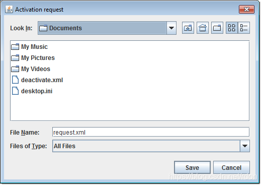Click the My Pictures folder icon
The width and height of the screenshot is (262, 186).
(x=15, y=58)
